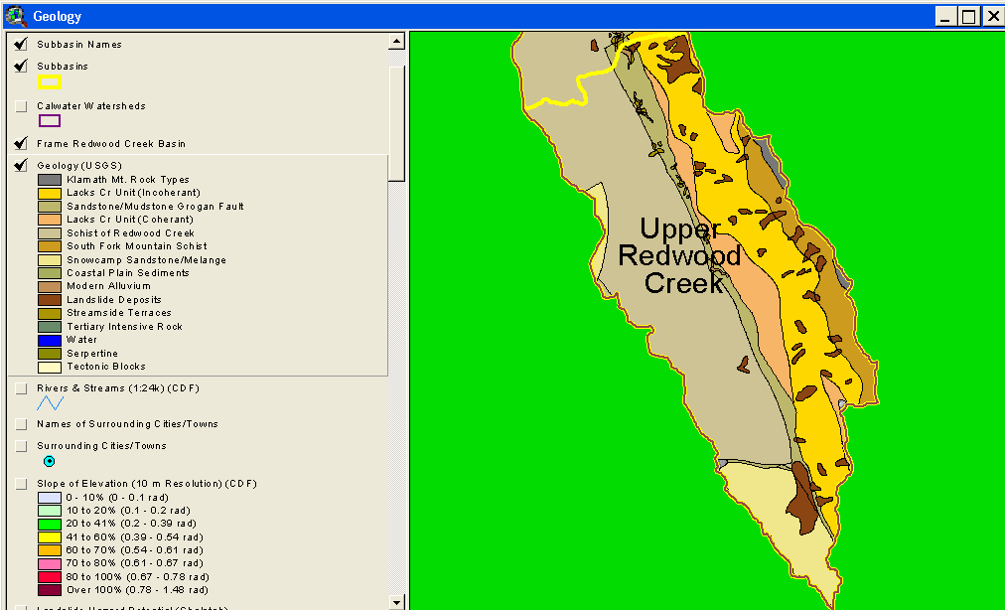Click Tertiary Intensive Rock color swatch
The height and width of the screenshot is (610, 1005).
tap(50, 327)
